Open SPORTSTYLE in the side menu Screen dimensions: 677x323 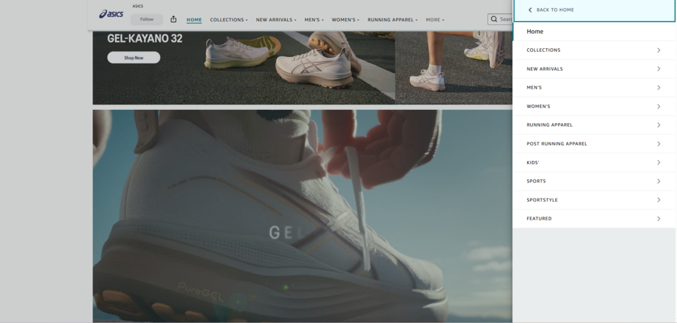(x=594, y=200)
